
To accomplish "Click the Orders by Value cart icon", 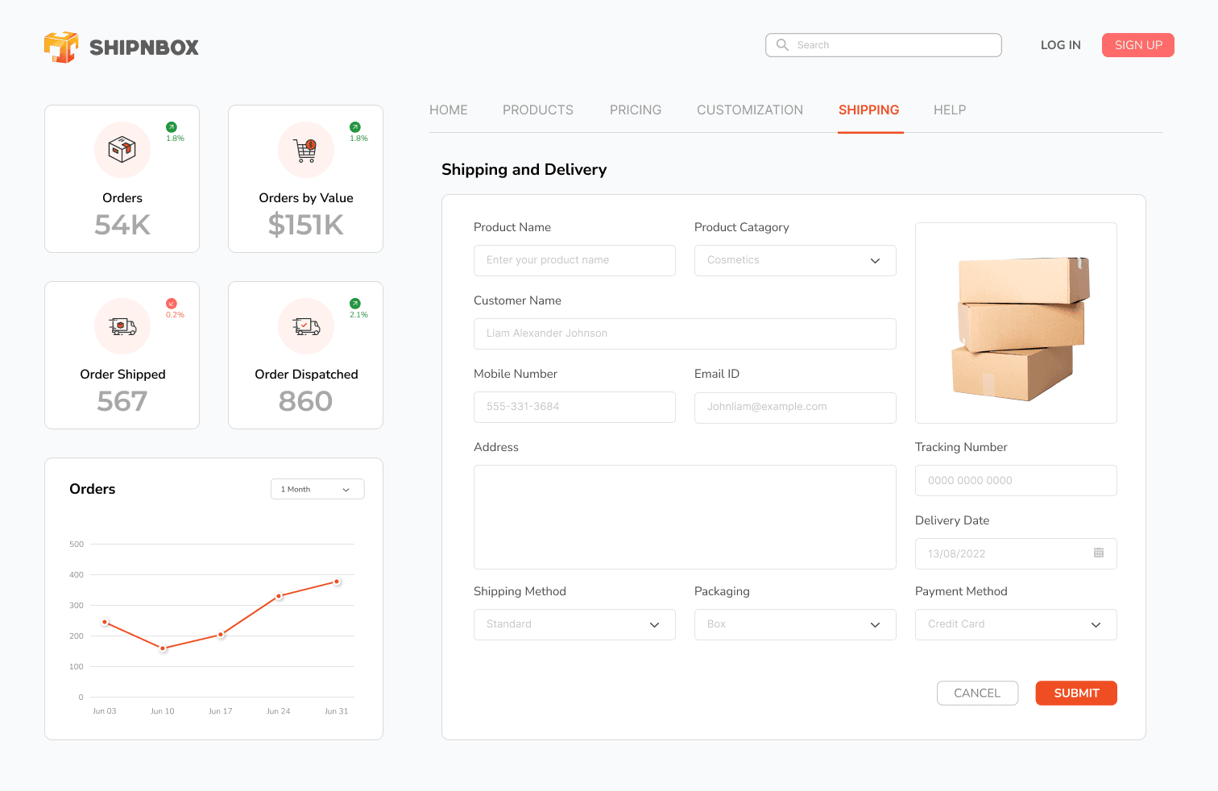I will pos(305,149).
